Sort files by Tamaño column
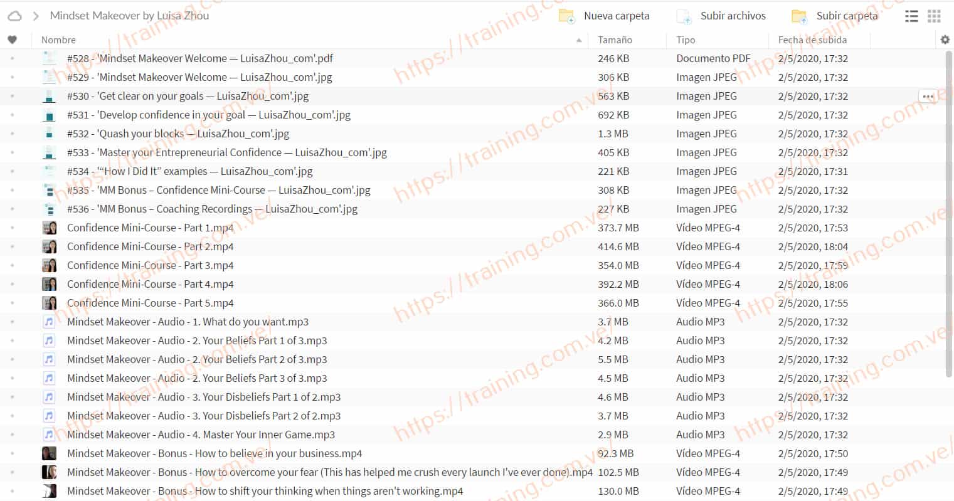Screen dimensions: 954x501 coord(615,40)
